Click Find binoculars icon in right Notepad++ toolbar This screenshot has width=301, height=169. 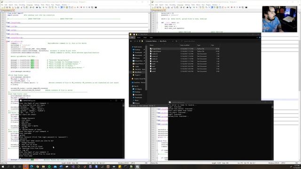187,8
